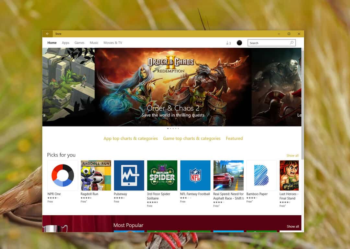Switch to the Games tab
This screenshot has width=350, height=249.
tap(79, 43)
